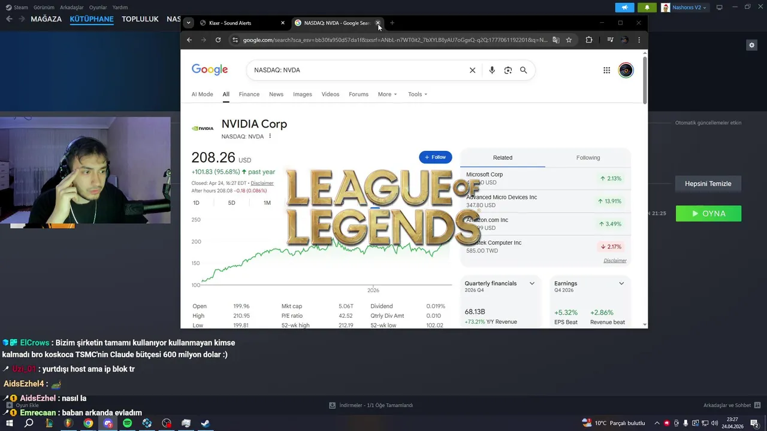Open Steam Görünüm menu

tap(44, 7)
